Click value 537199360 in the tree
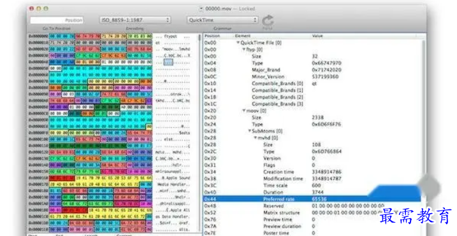This screenshot has width=457, height=236. click(x=325, y=76)
